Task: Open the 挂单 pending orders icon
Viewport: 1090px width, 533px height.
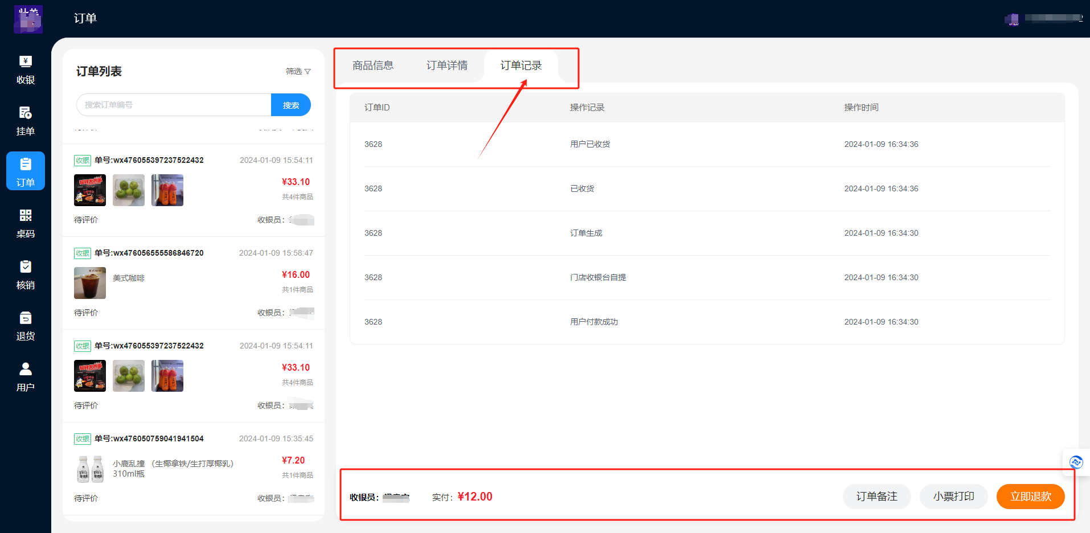Action: [x=26, y=121]
